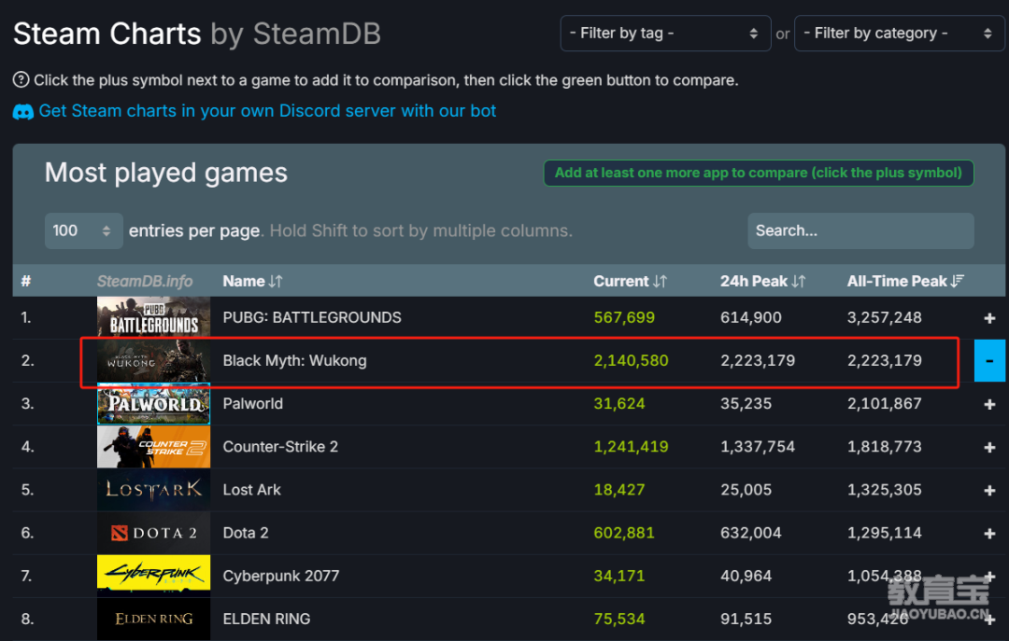Viewport: 1009px width, 641px height.
Task: Select 24h peak value 614,900
Action: click(751, 317)
